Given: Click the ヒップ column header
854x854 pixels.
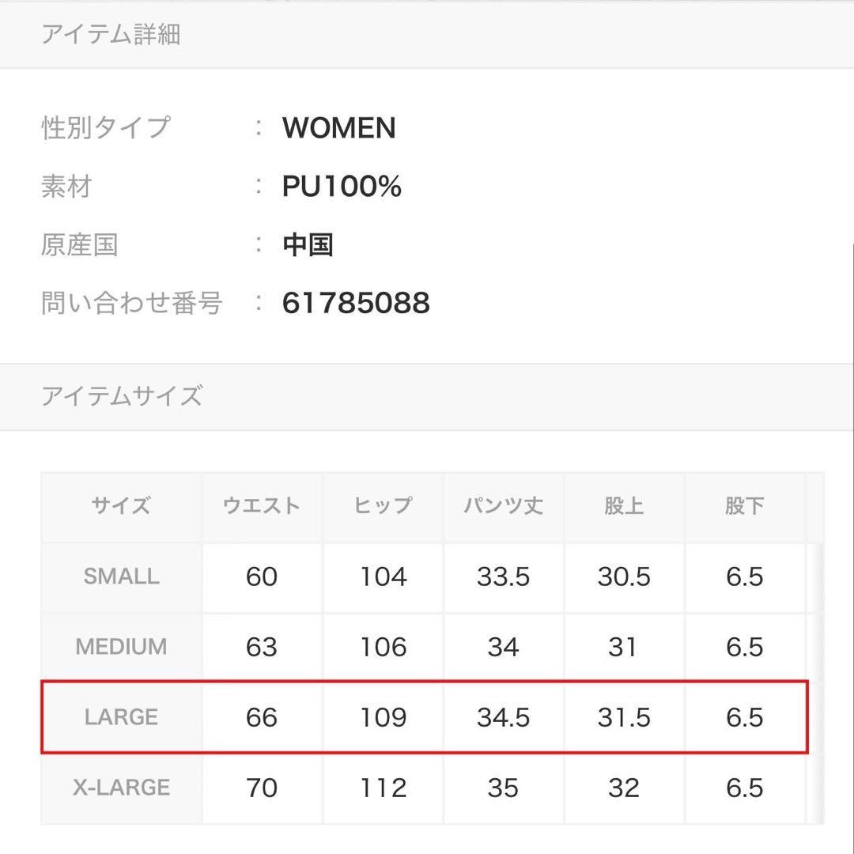Looking at the screenshot, I should 383,506.
